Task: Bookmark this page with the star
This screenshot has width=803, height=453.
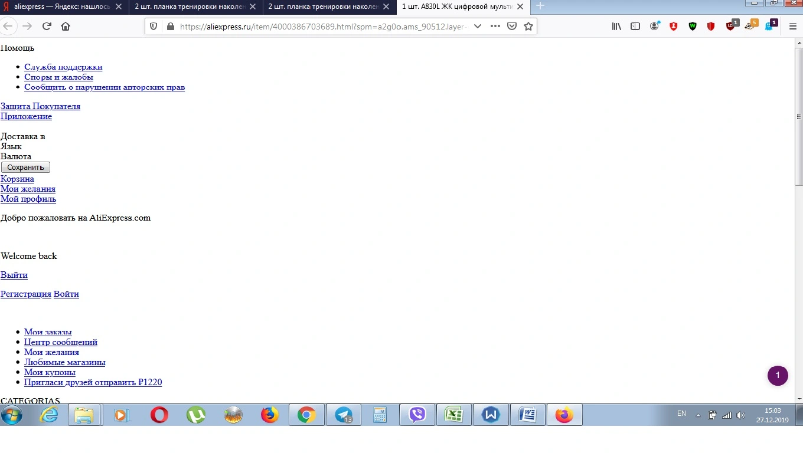Action: [x=528, y=26]
